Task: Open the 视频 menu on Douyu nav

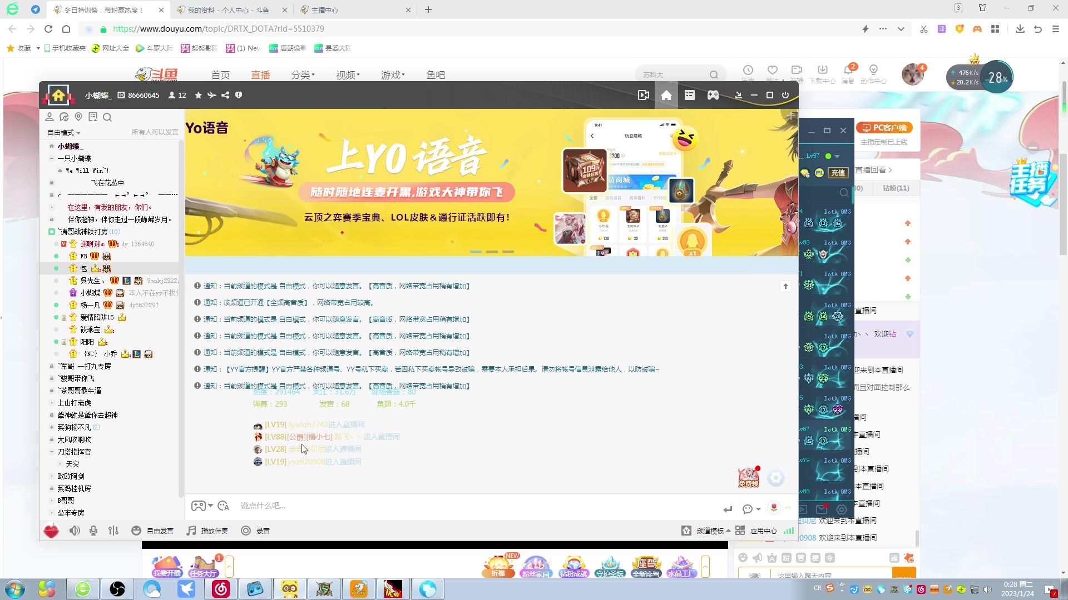Action: [x=348, y=75]
